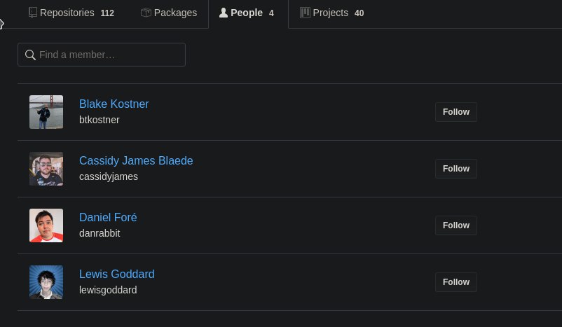562x327 pixels.
Task: Open the Projects tab
Action: (332, 13)
